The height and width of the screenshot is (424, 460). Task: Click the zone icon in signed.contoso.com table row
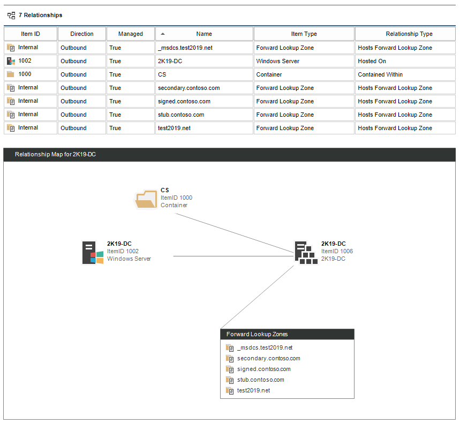point(11,101)
